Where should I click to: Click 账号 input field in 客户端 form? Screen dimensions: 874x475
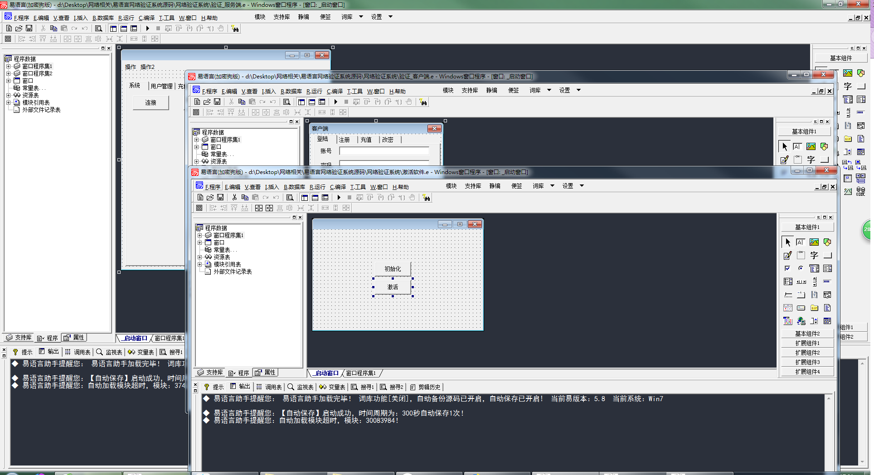coord(384,151)
